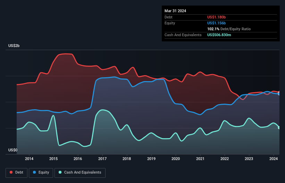Toggle the Equity legend button
Viewport: 285px width, 183px height.
pyautogui.click(x=41, y=173)
